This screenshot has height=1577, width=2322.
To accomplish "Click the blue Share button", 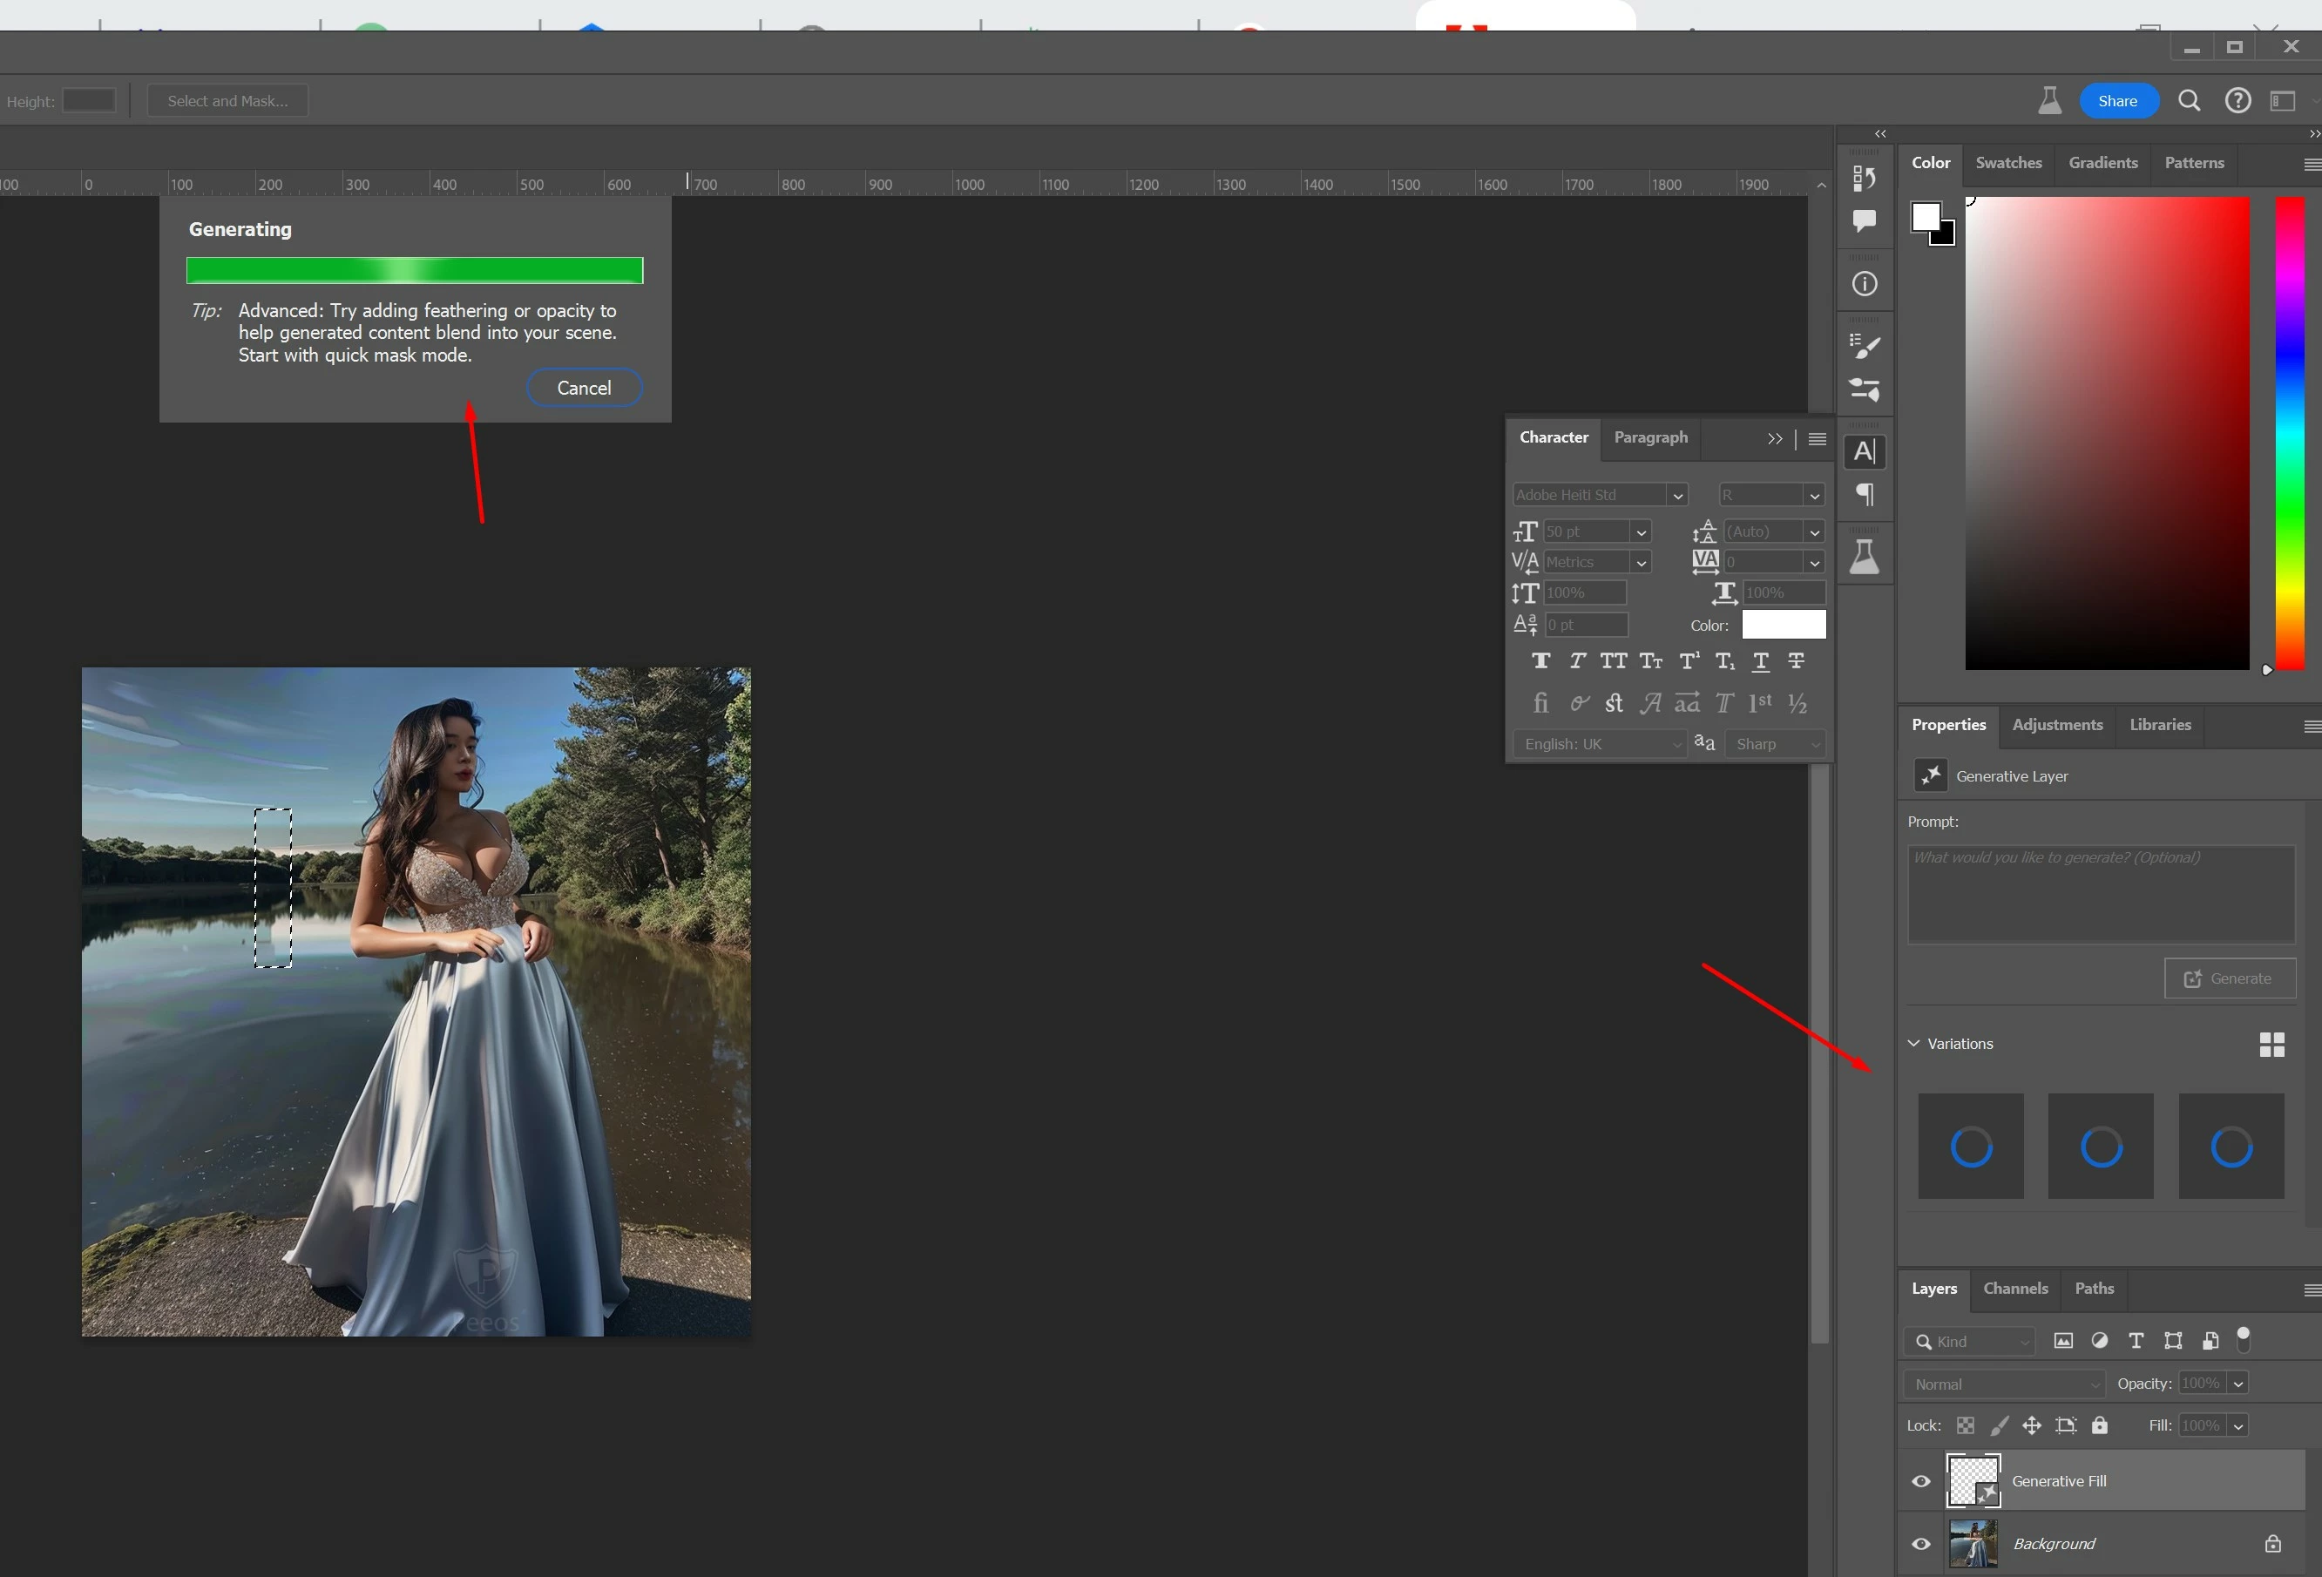I will pos(2117,101).
